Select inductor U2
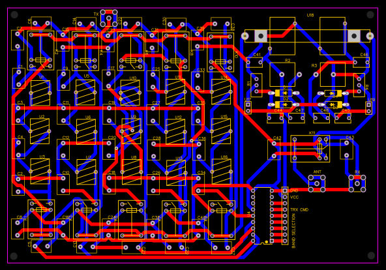386x270 pixels. click(40, 131)
